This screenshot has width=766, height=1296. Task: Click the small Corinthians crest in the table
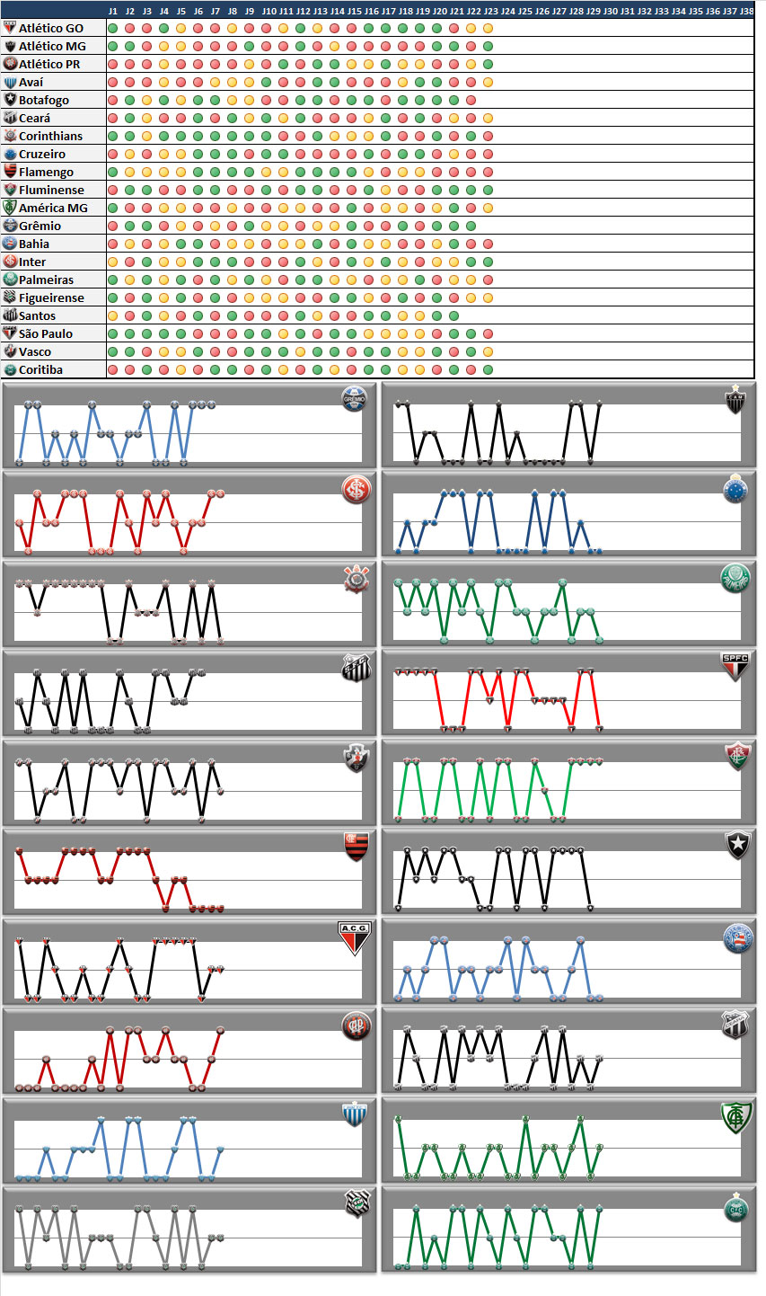tap(10, 136)
